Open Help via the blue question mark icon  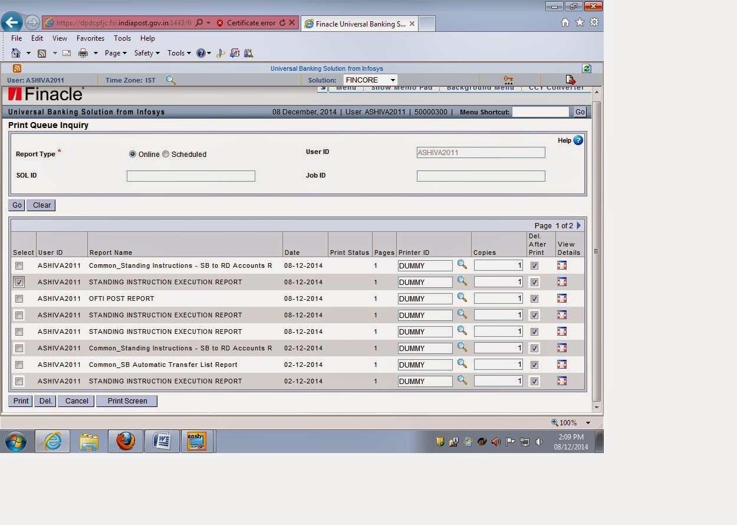coord(577,140)
